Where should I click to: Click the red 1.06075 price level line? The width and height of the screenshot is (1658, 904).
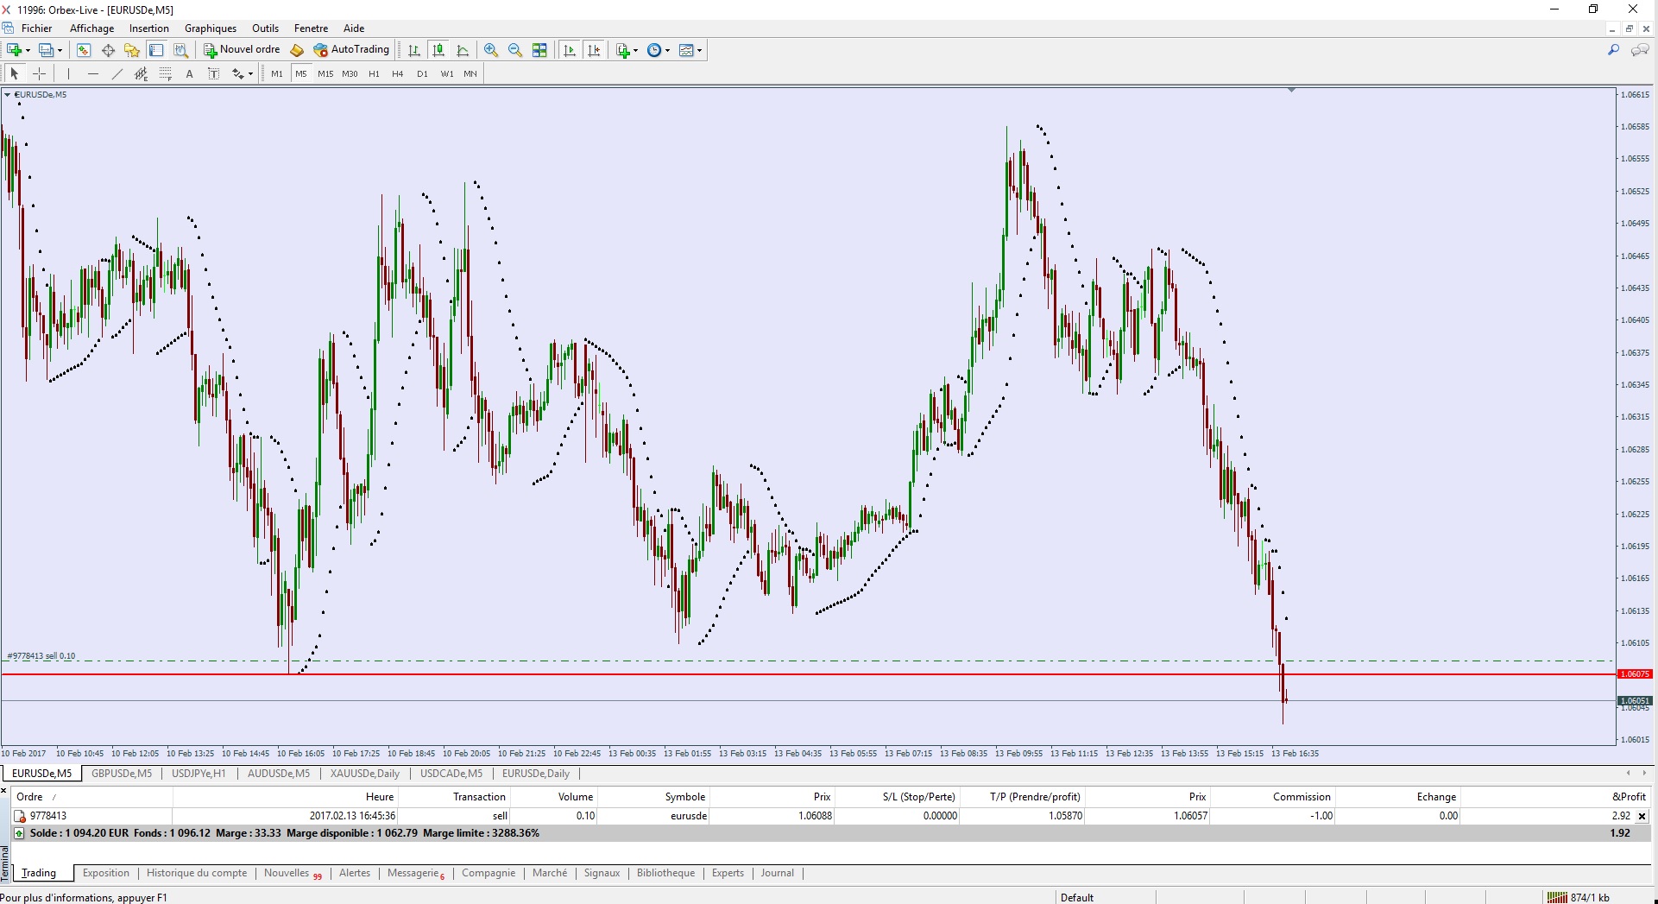[777, 674]
